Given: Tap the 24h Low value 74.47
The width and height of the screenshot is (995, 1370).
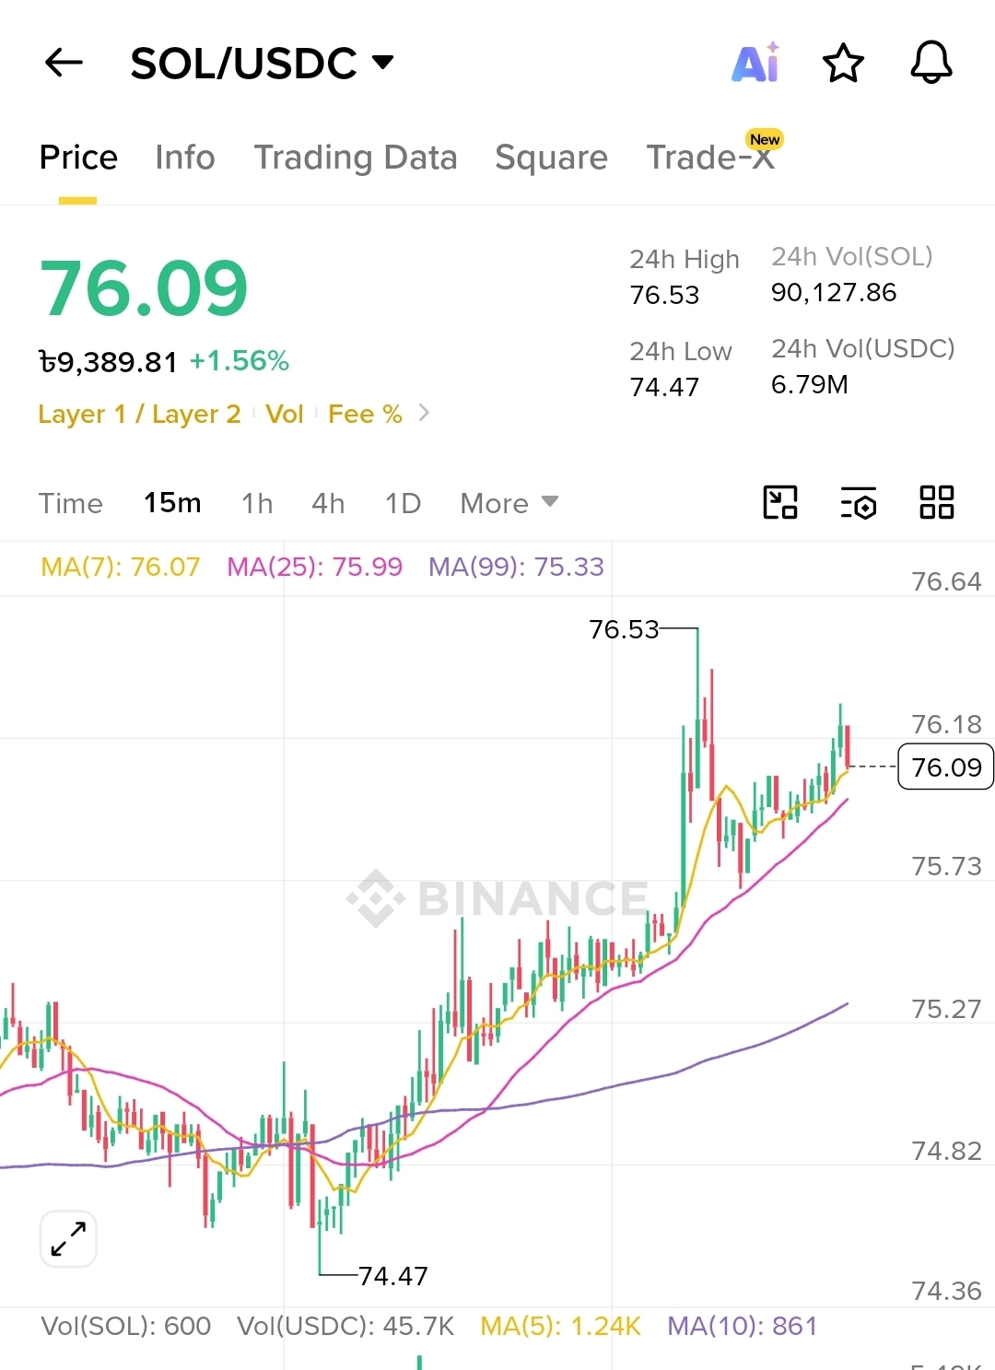Looking at the screenshot, I should (x=664, y=387).
